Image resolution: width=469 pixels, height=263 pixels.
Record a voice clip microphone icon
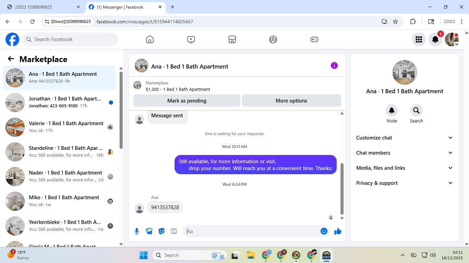tap(137, 231)
